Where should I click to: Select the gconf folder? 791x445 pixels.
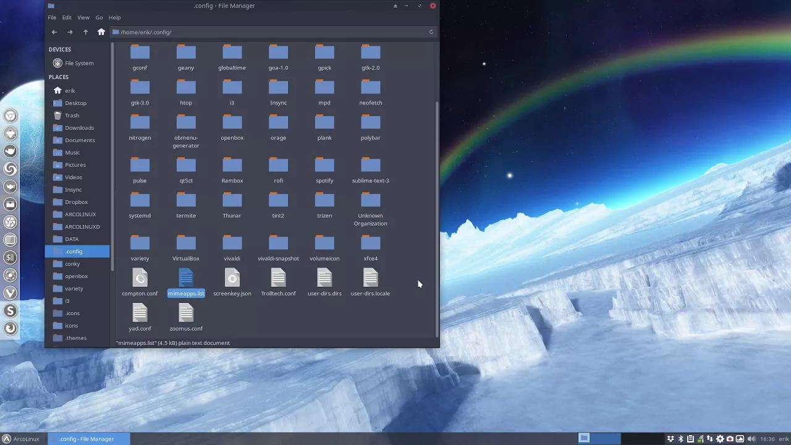click(140, 57)
